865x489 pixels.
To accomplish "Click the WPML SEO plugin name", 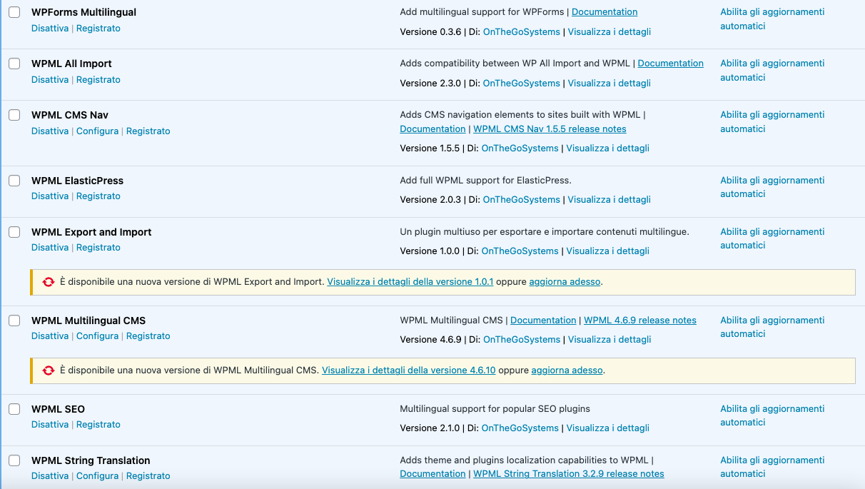I will click(58, 409).
